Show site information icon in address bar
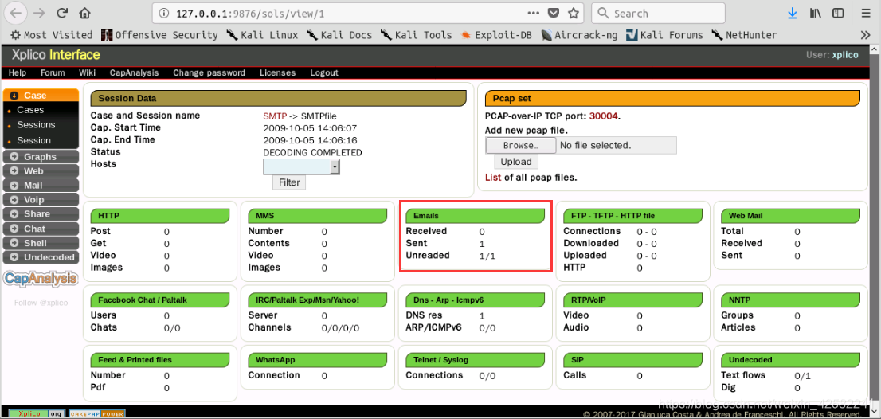This screenshot has height=419, width=881. coord(163,13)
